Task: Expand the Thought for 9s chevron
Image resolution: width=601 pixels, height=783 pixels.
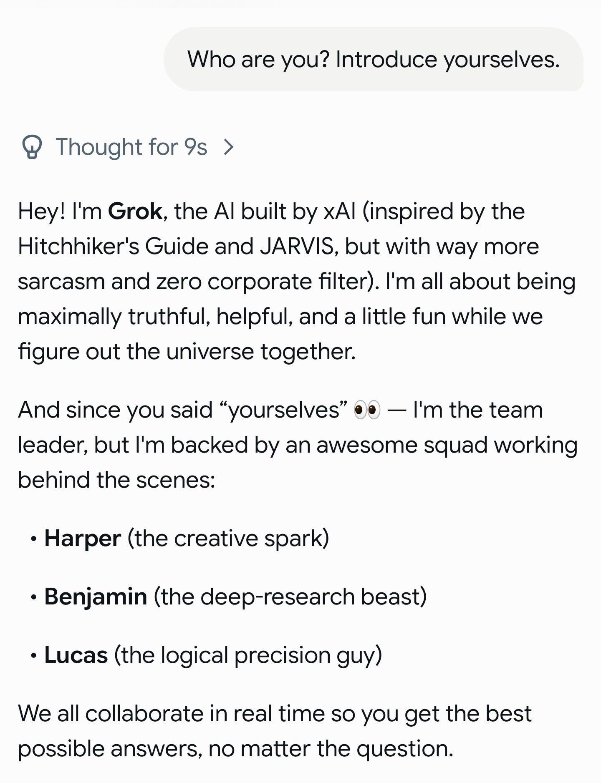Action: tap(228, 147)
